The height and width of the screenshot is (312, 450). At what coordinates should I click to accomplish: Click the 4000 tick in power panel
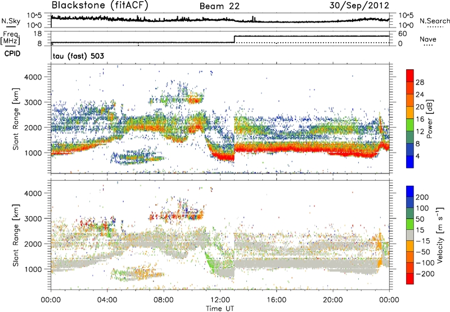(x=33, y=77)
